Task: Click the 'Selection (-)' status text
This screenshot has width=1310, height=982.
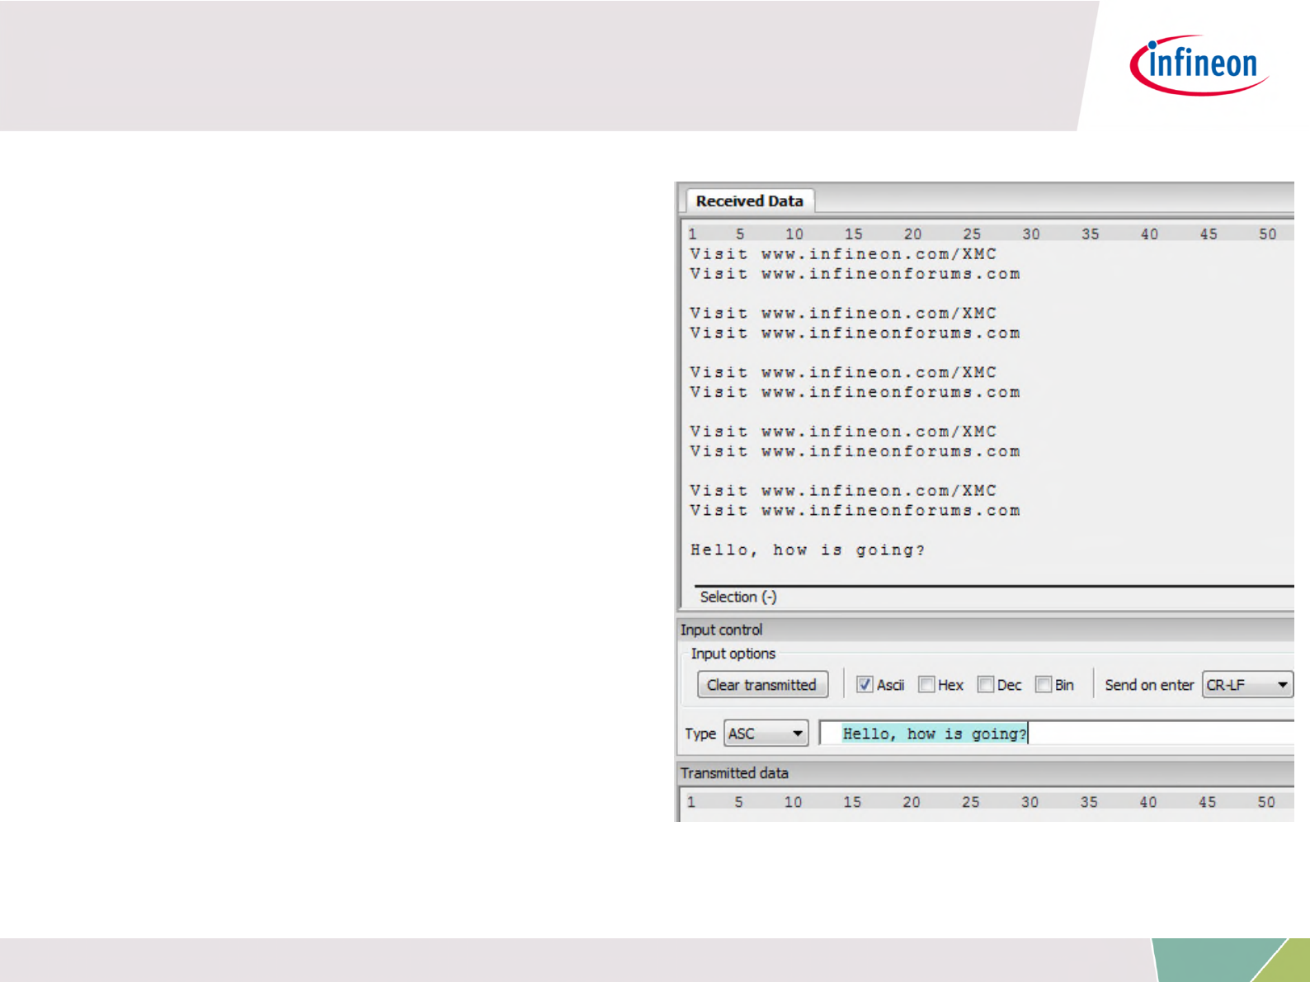Action: [738, 597]
